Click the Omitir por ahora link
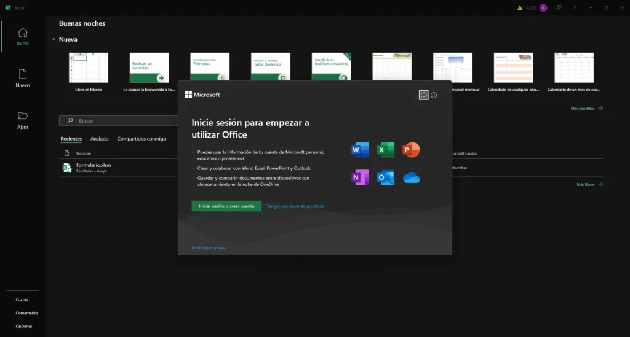630x337 pixels. click(209, 248)
